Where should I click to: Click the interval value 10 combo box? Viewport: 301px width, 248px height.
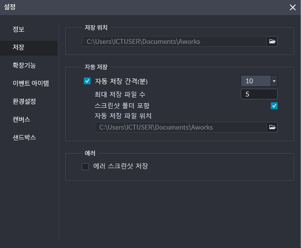(x=256, y=81)
